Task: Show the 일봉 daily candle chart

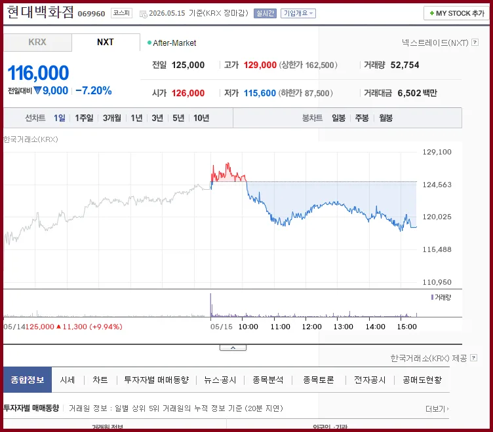Action: 339,118
